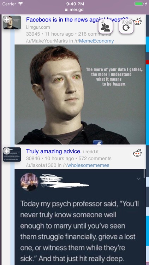Click the tweet author's profile avatar
Image resolution: width=149 pixels, height=265 pixels.
click(x=29, y=182)
